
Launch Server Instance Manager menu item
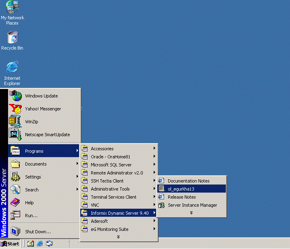point(192,205)
